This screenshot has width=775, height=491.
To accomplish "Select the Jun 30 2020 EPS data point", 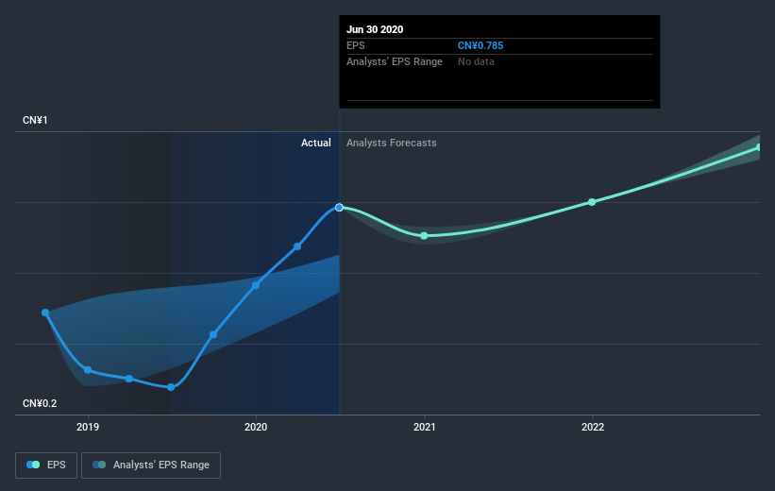I will pos(339,208).
